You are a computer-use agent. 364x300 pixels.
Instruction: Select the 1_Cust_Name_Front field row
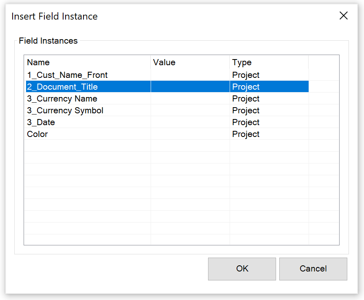click(x=167, y=75)
